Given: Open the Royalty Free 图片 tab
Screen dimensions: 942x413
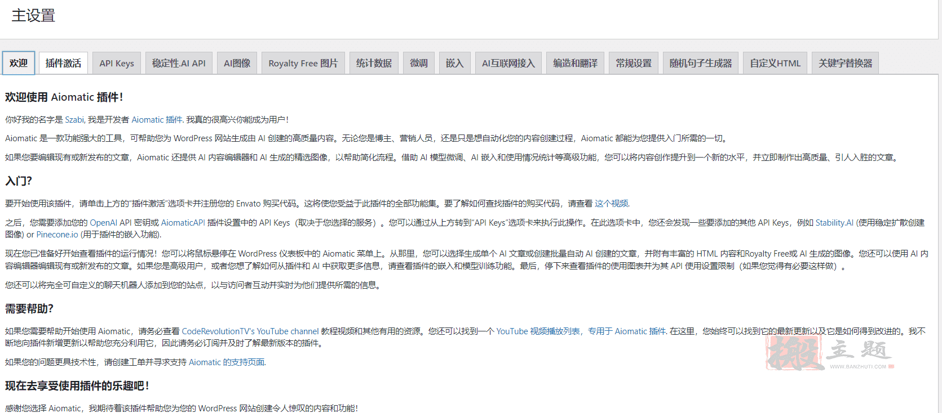Looking at the screenshot, I should pos(303,63).
